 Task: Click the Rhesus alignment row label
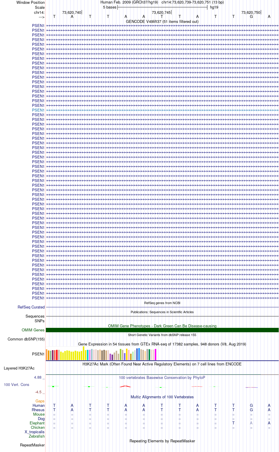[x=38, y=410]
